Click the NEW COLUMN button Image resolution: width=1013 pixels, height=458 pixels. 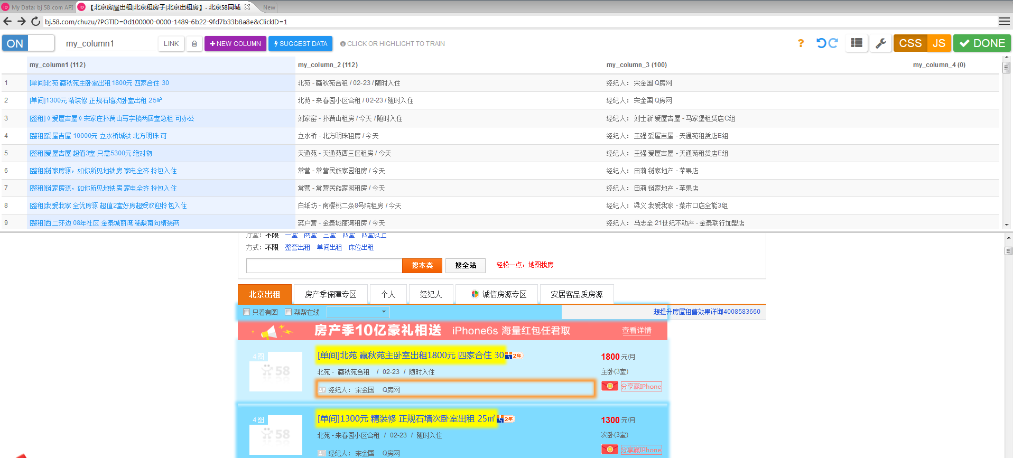pyautogui.click(x=235, y=44)
